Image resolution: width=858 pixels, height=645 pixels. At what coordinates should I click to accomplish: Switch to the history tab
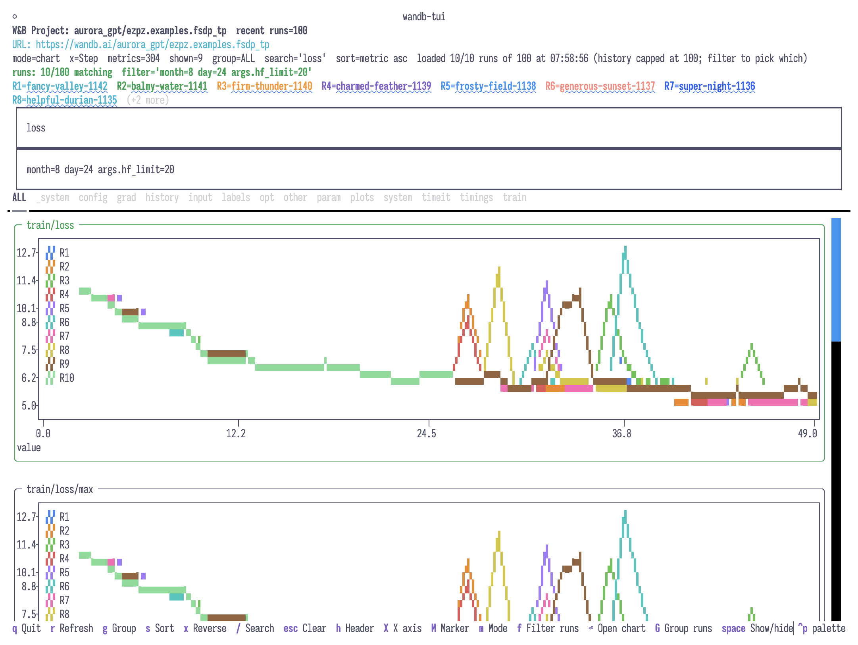(162, 197)
